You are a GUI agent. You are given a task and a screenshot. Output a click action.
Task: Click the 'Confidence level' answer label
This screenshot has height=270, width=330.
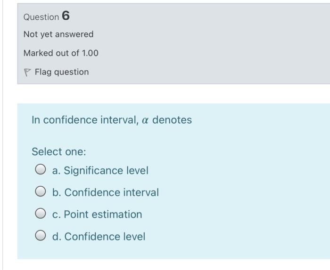tap(105, 237)
